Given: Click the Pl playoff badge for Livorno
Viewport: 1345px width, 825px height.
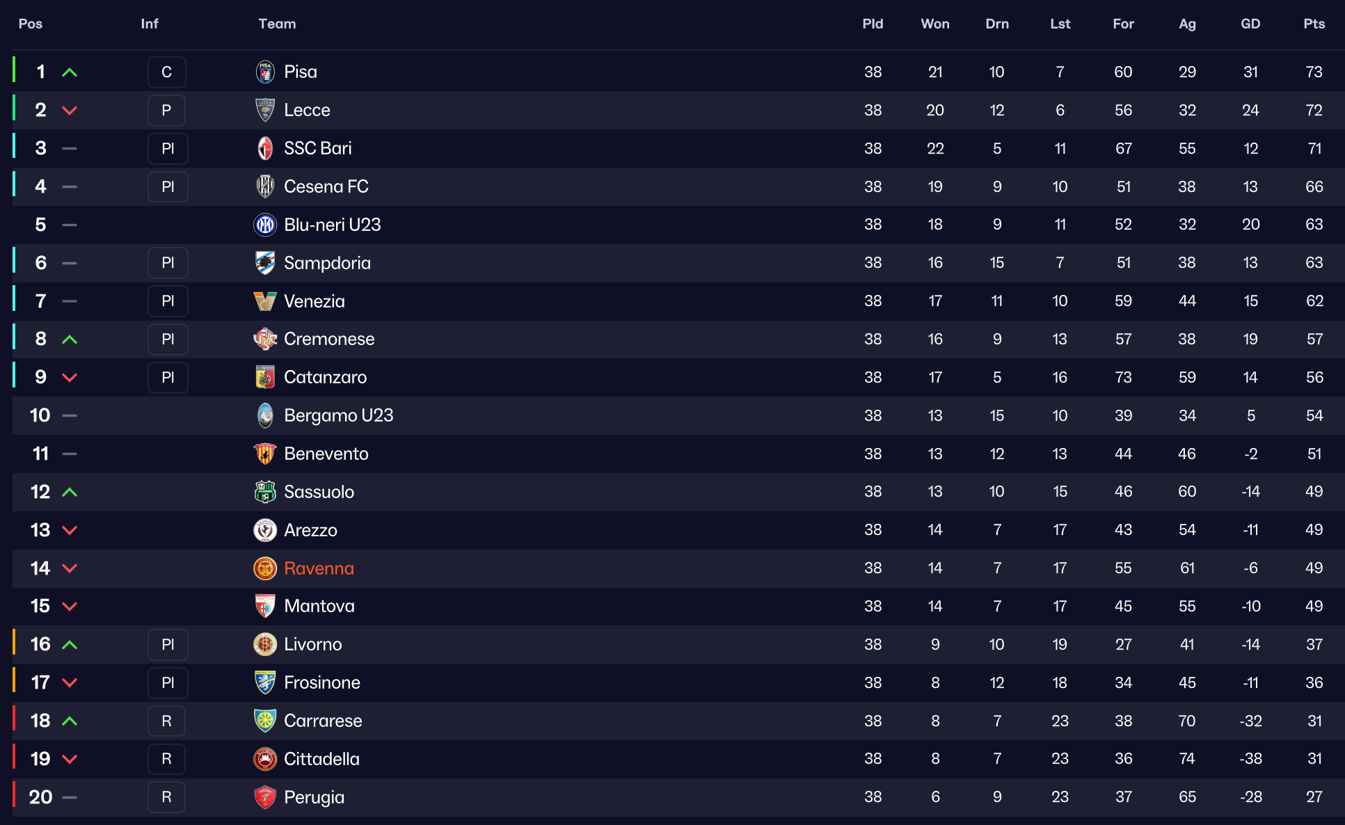Looking at the screenshot, I should (168, 645).
